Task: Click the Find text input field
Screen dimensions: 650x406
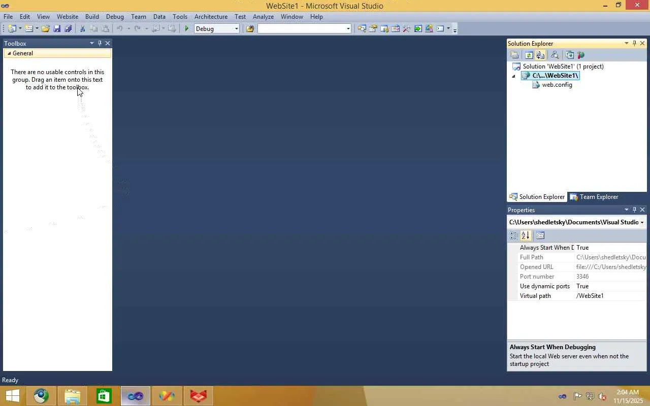Action: [302, 29]
